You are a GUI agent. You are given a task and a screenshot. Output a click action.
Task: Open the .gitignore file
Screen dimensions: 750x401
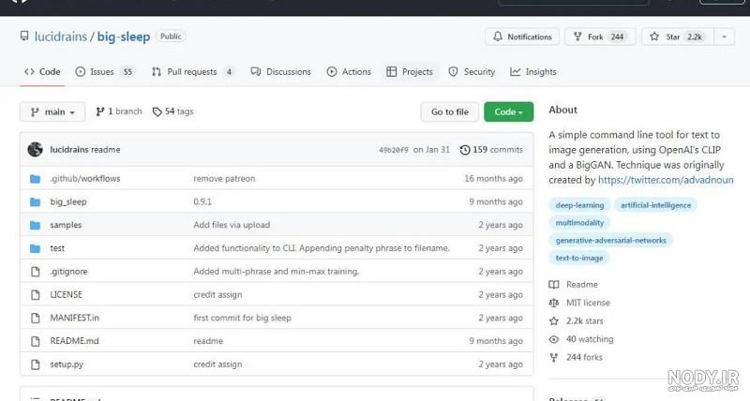pos(68,271)
